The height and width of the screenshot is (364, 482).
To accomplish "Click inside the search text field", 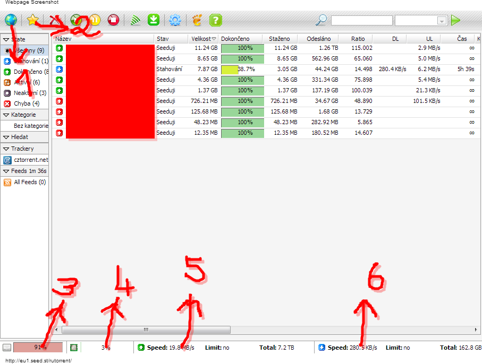I will [361, 20].
